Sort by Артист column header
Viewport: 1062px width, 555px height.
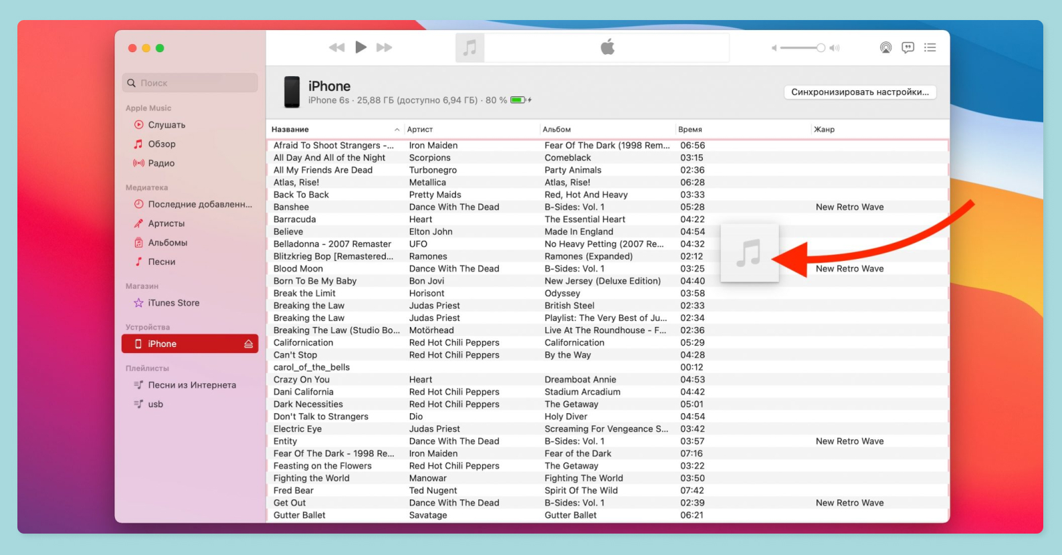click(420, 130)
